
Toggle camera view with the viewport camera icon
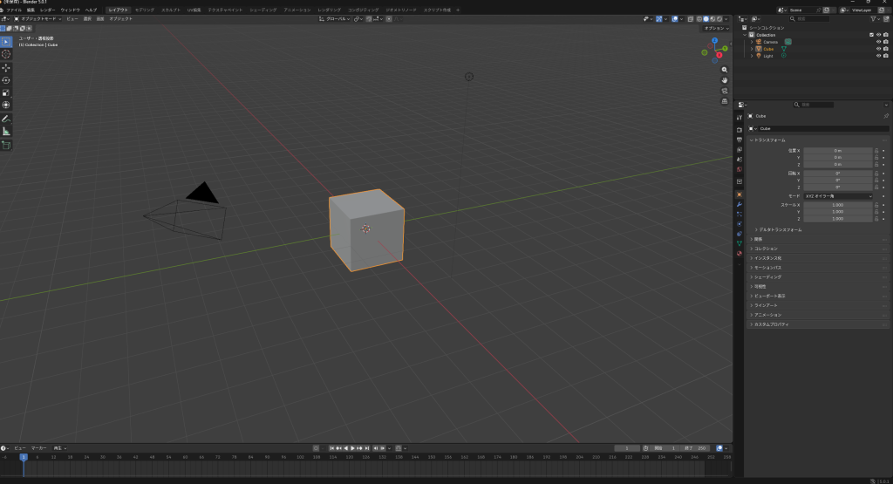pyautogui.click(x=725, y=91)
